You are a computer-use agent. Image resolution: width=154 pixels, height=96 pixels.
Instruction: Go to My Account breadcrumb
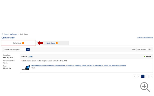14,34
